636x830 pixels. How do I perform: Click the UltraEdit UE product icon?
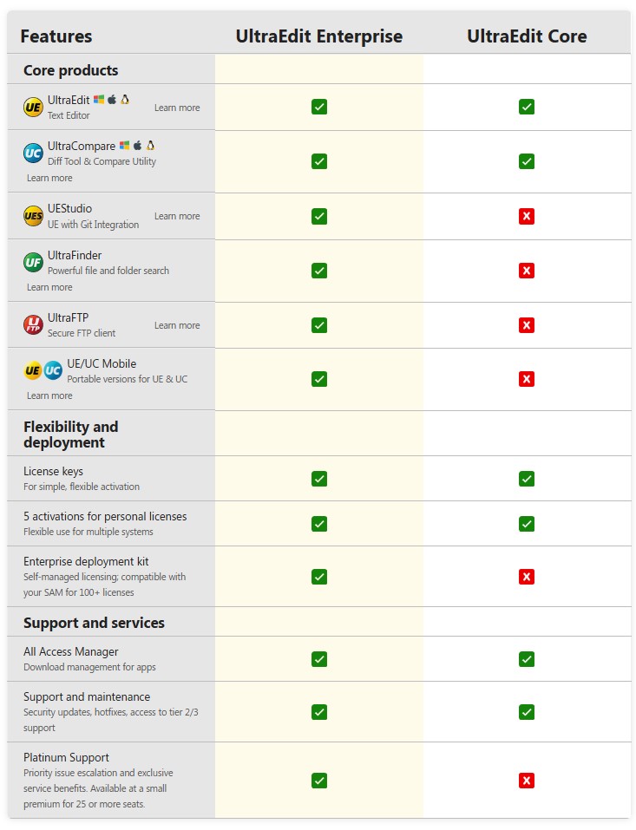pyautogui.click(x=33, y=107)
